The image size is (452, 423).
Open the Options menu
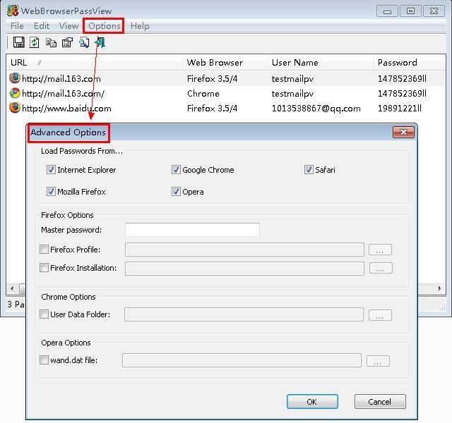pyautogui.click(x=104, y=26)
